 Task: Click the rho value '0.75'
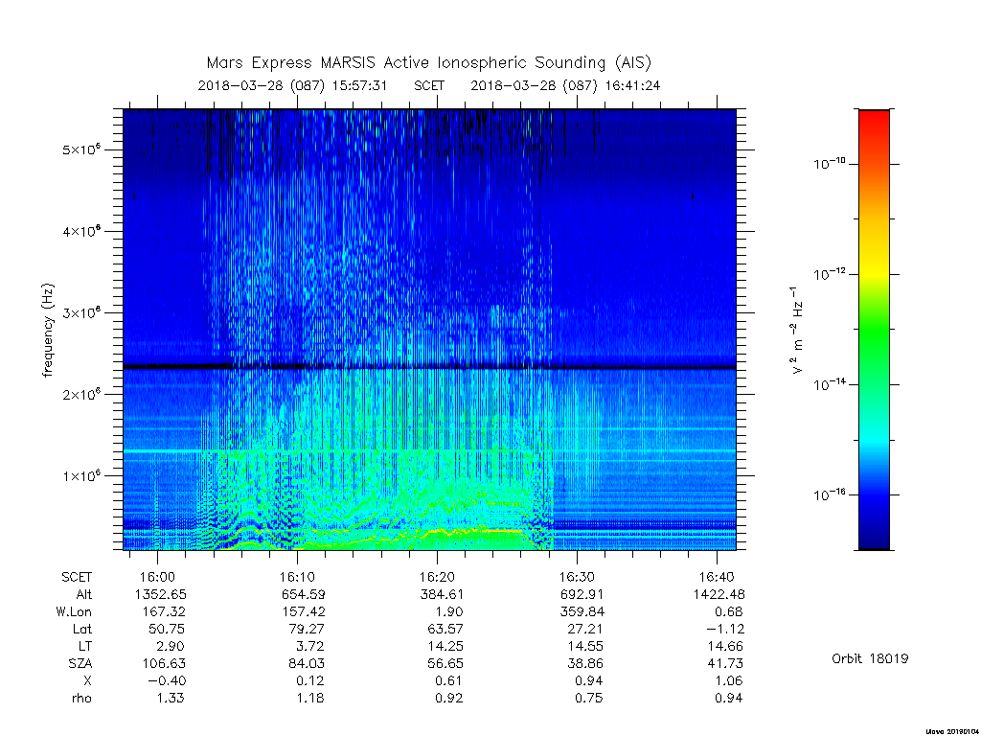(x=589, y=698)
